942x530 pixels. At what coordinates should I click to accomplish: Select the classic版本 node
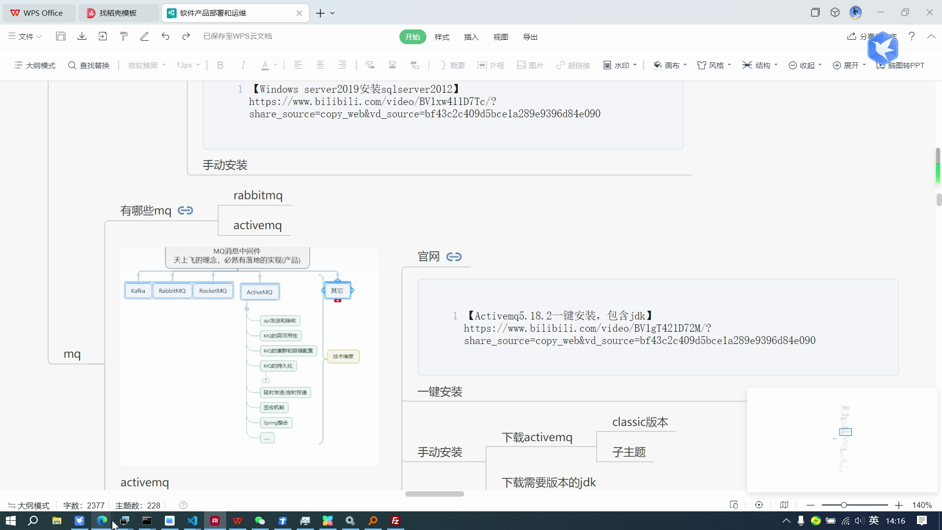pos(640,422)
